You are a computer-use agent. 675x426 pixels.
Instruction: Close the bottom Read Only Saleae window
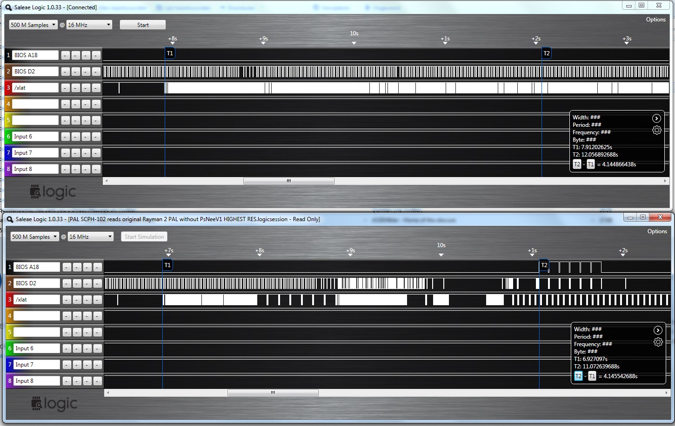point(660,217)
